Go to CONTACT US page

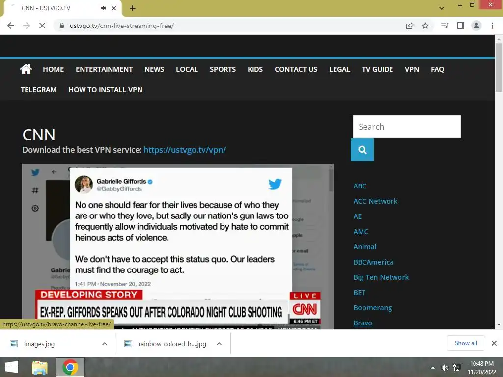[x=296, y=69]
